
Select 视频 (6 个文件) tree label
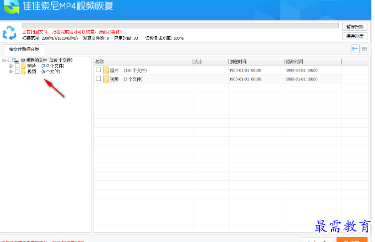click(x=44, y=72)
